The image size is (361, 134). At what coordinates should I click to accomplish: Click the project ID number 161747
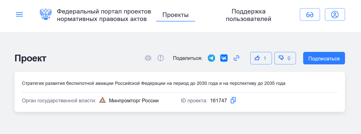coord(218,101)
